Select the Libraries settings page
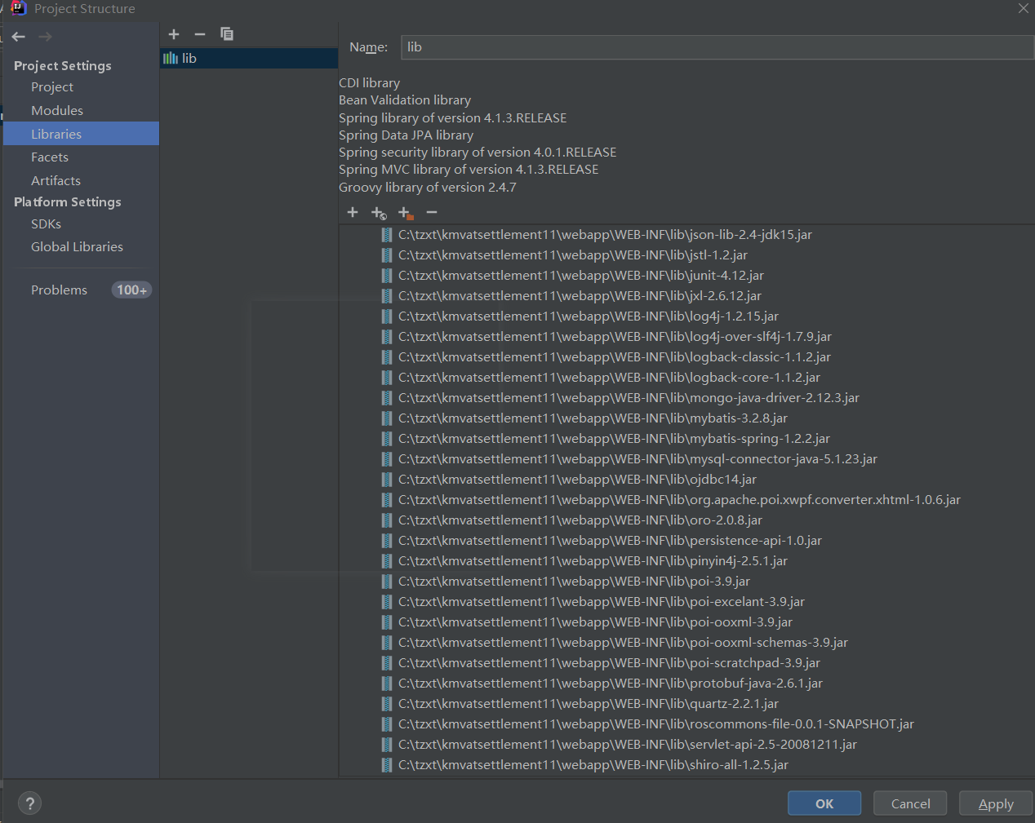Screen dimensions: 1035x823 pyautogui.click(x=81, y=134)
